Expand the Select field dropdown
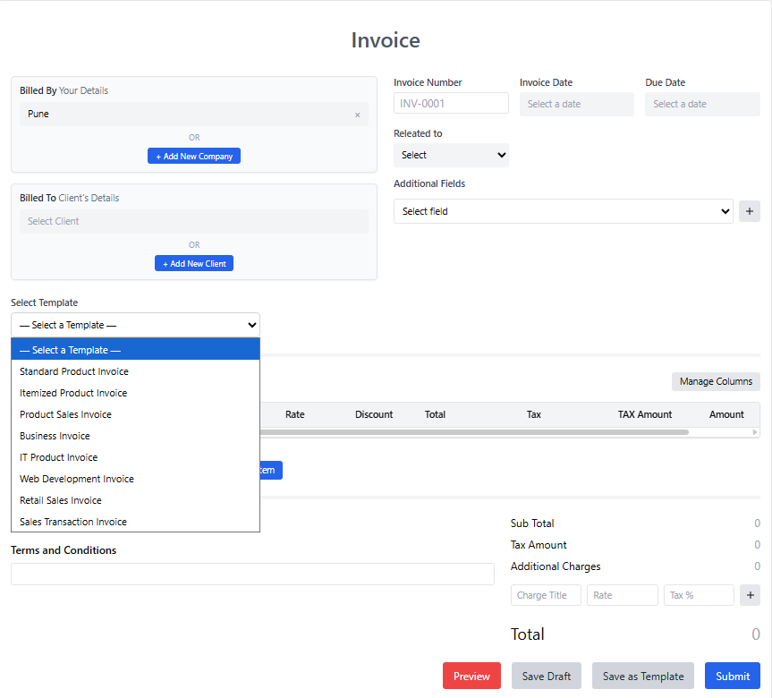 563,211
